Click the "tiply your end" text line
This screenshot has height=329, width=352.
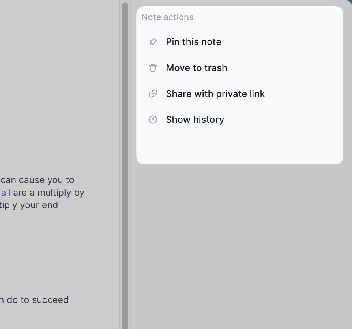point(29,205)
